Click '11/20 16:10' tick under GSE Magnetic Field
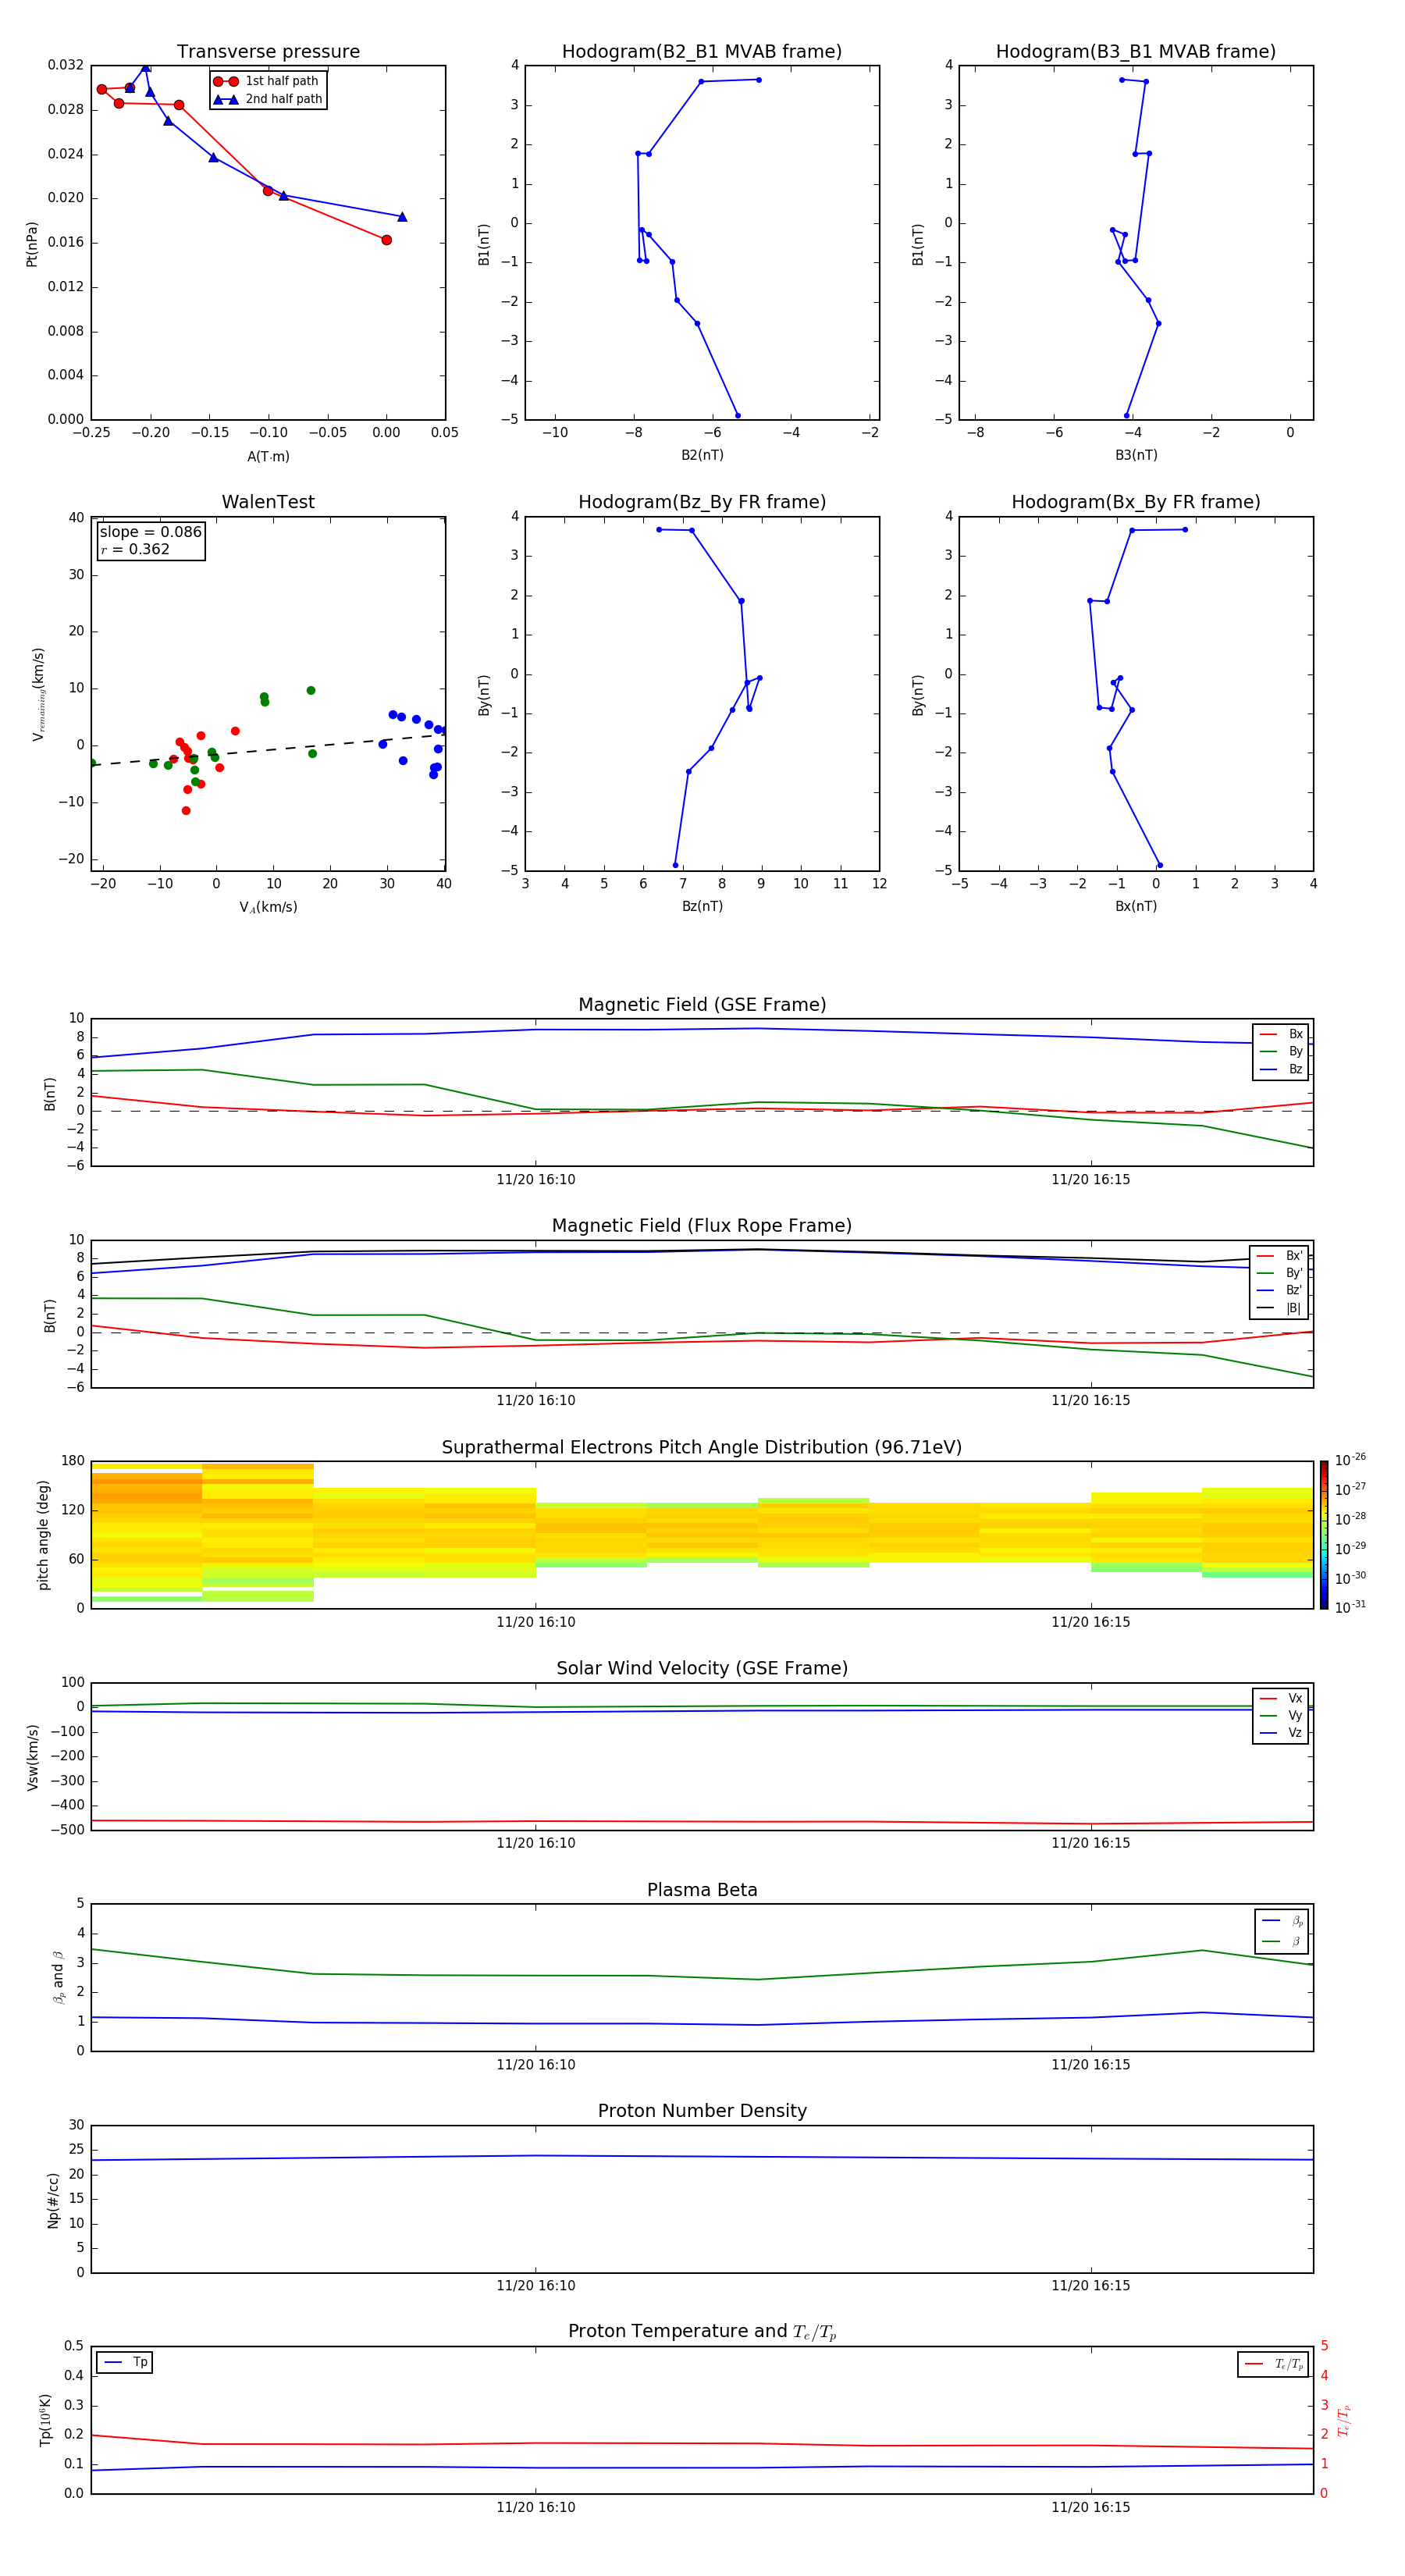Screen dimensions: 1405x2576 [536, 1179]
